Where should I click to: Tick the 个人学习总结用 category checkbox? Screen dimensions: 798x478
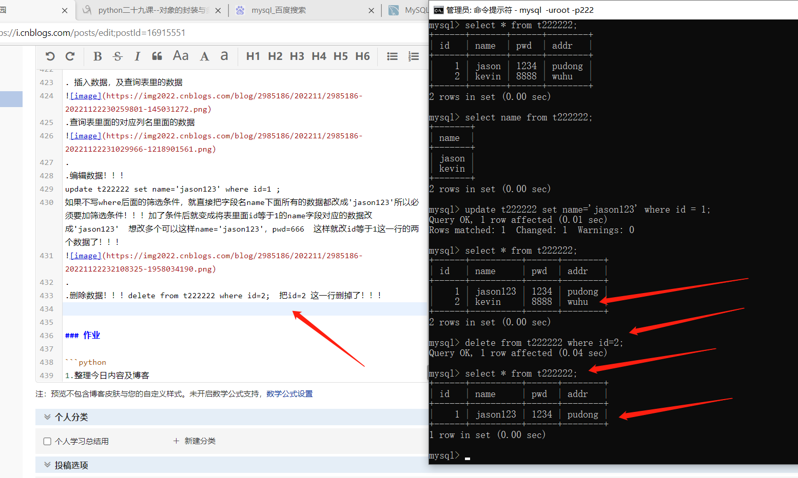coord(47,441)
